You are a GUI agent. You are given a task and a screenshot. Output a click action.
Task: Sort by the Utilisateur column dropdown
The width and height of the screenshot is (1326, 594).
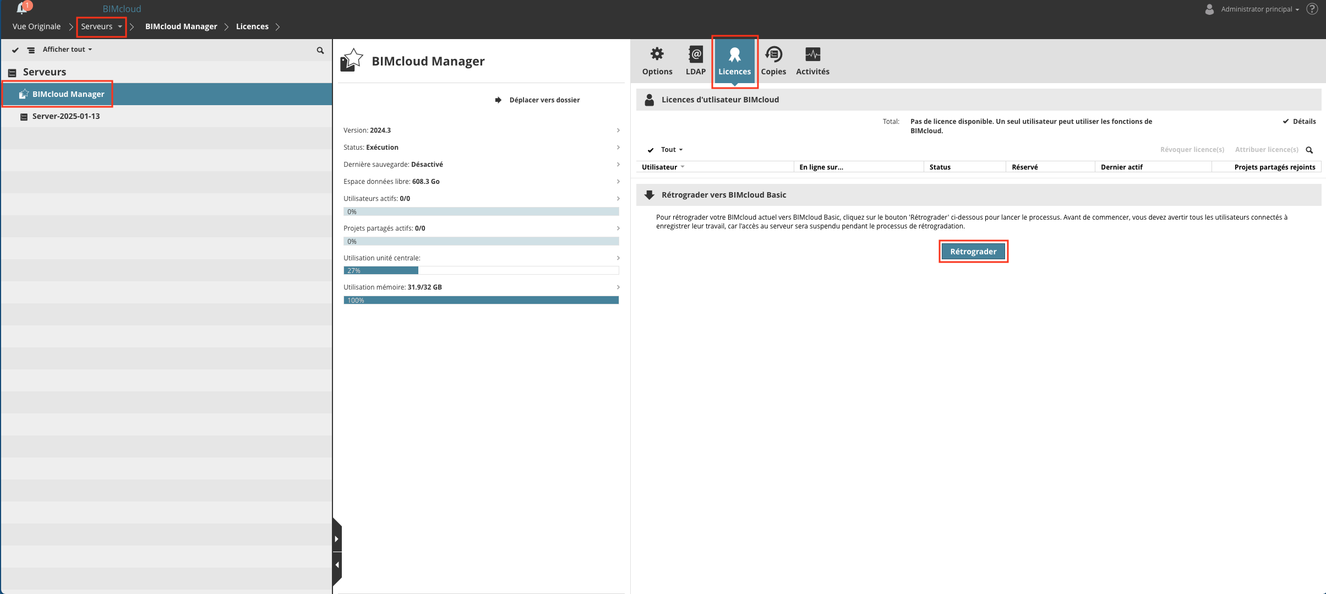click(x=683, y=167)
